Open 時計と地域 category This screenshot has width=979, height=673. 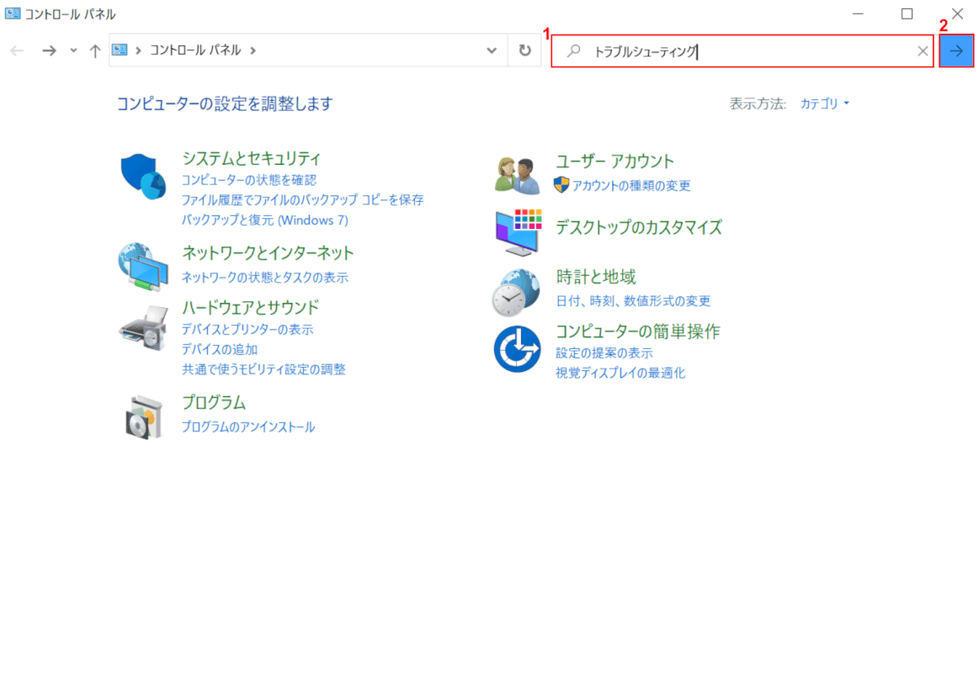pos(596,276)
